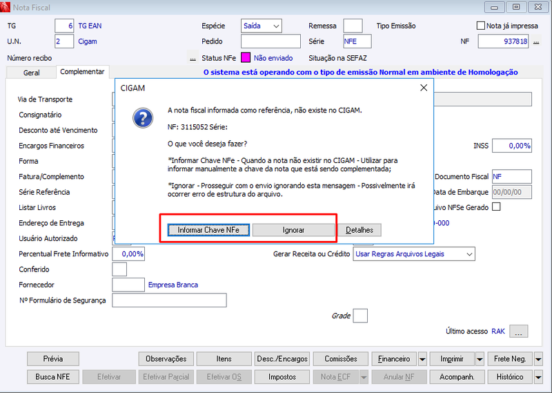Toggle the Nota já impressa checkbox

coord(480,26)
